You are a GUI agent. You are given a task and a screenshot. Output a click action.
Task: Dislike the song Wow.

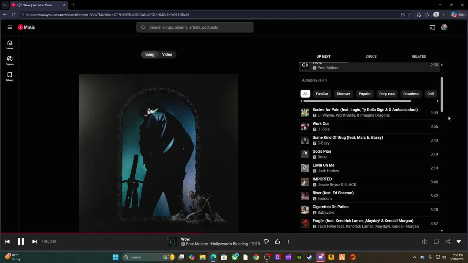[x=266, y=241]
